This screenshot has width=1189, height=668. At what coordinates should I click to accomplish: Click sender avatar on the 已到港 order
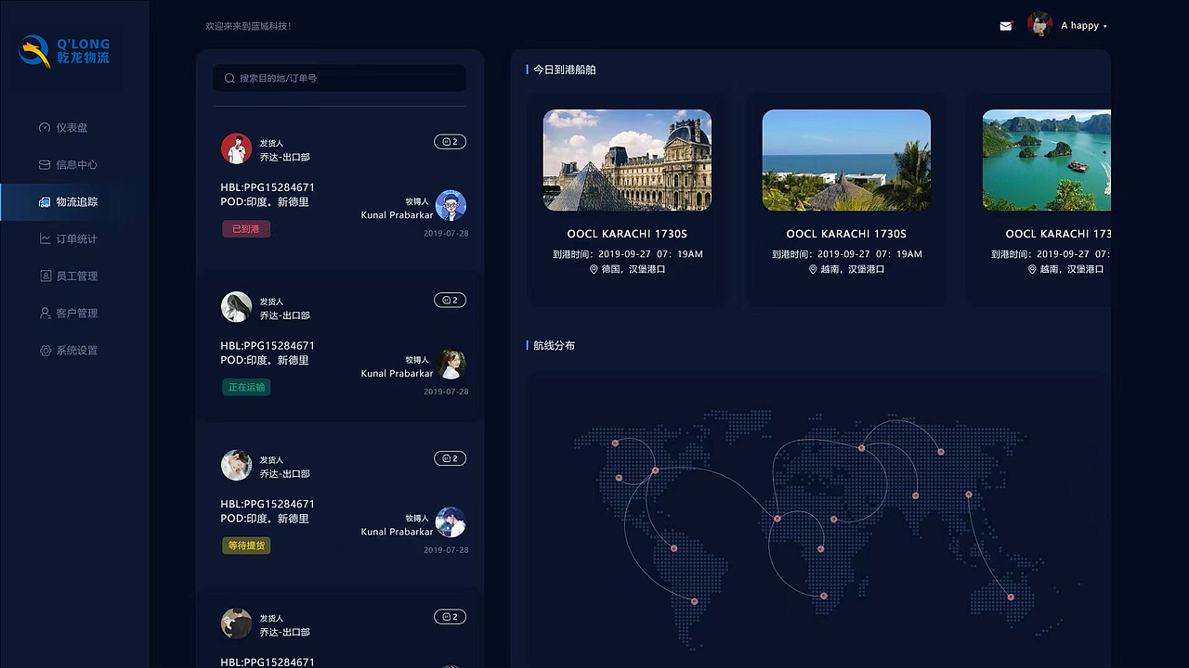(x=236, y=148)
